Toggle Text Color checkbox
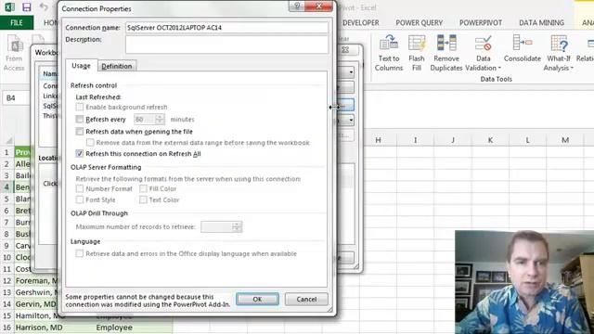The width and height of the screenshot is (594, 334). pyautogui.click(x=143, y=199)
